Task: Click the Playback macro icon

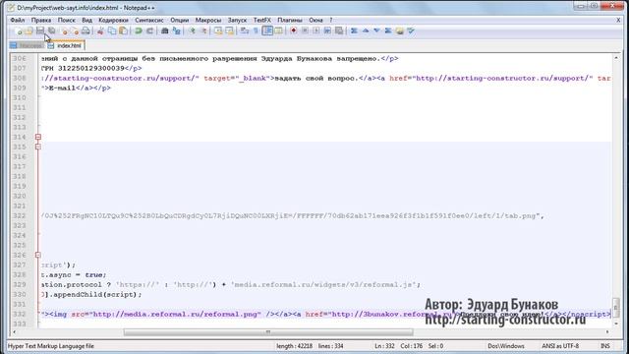Action: point(316,30)
